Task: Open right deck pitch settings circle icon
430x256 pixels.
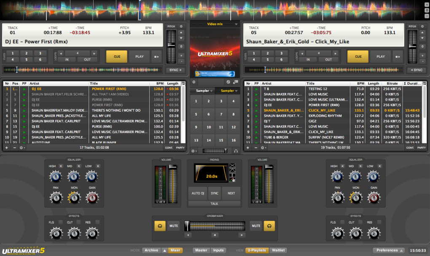Action: (422, 26)
